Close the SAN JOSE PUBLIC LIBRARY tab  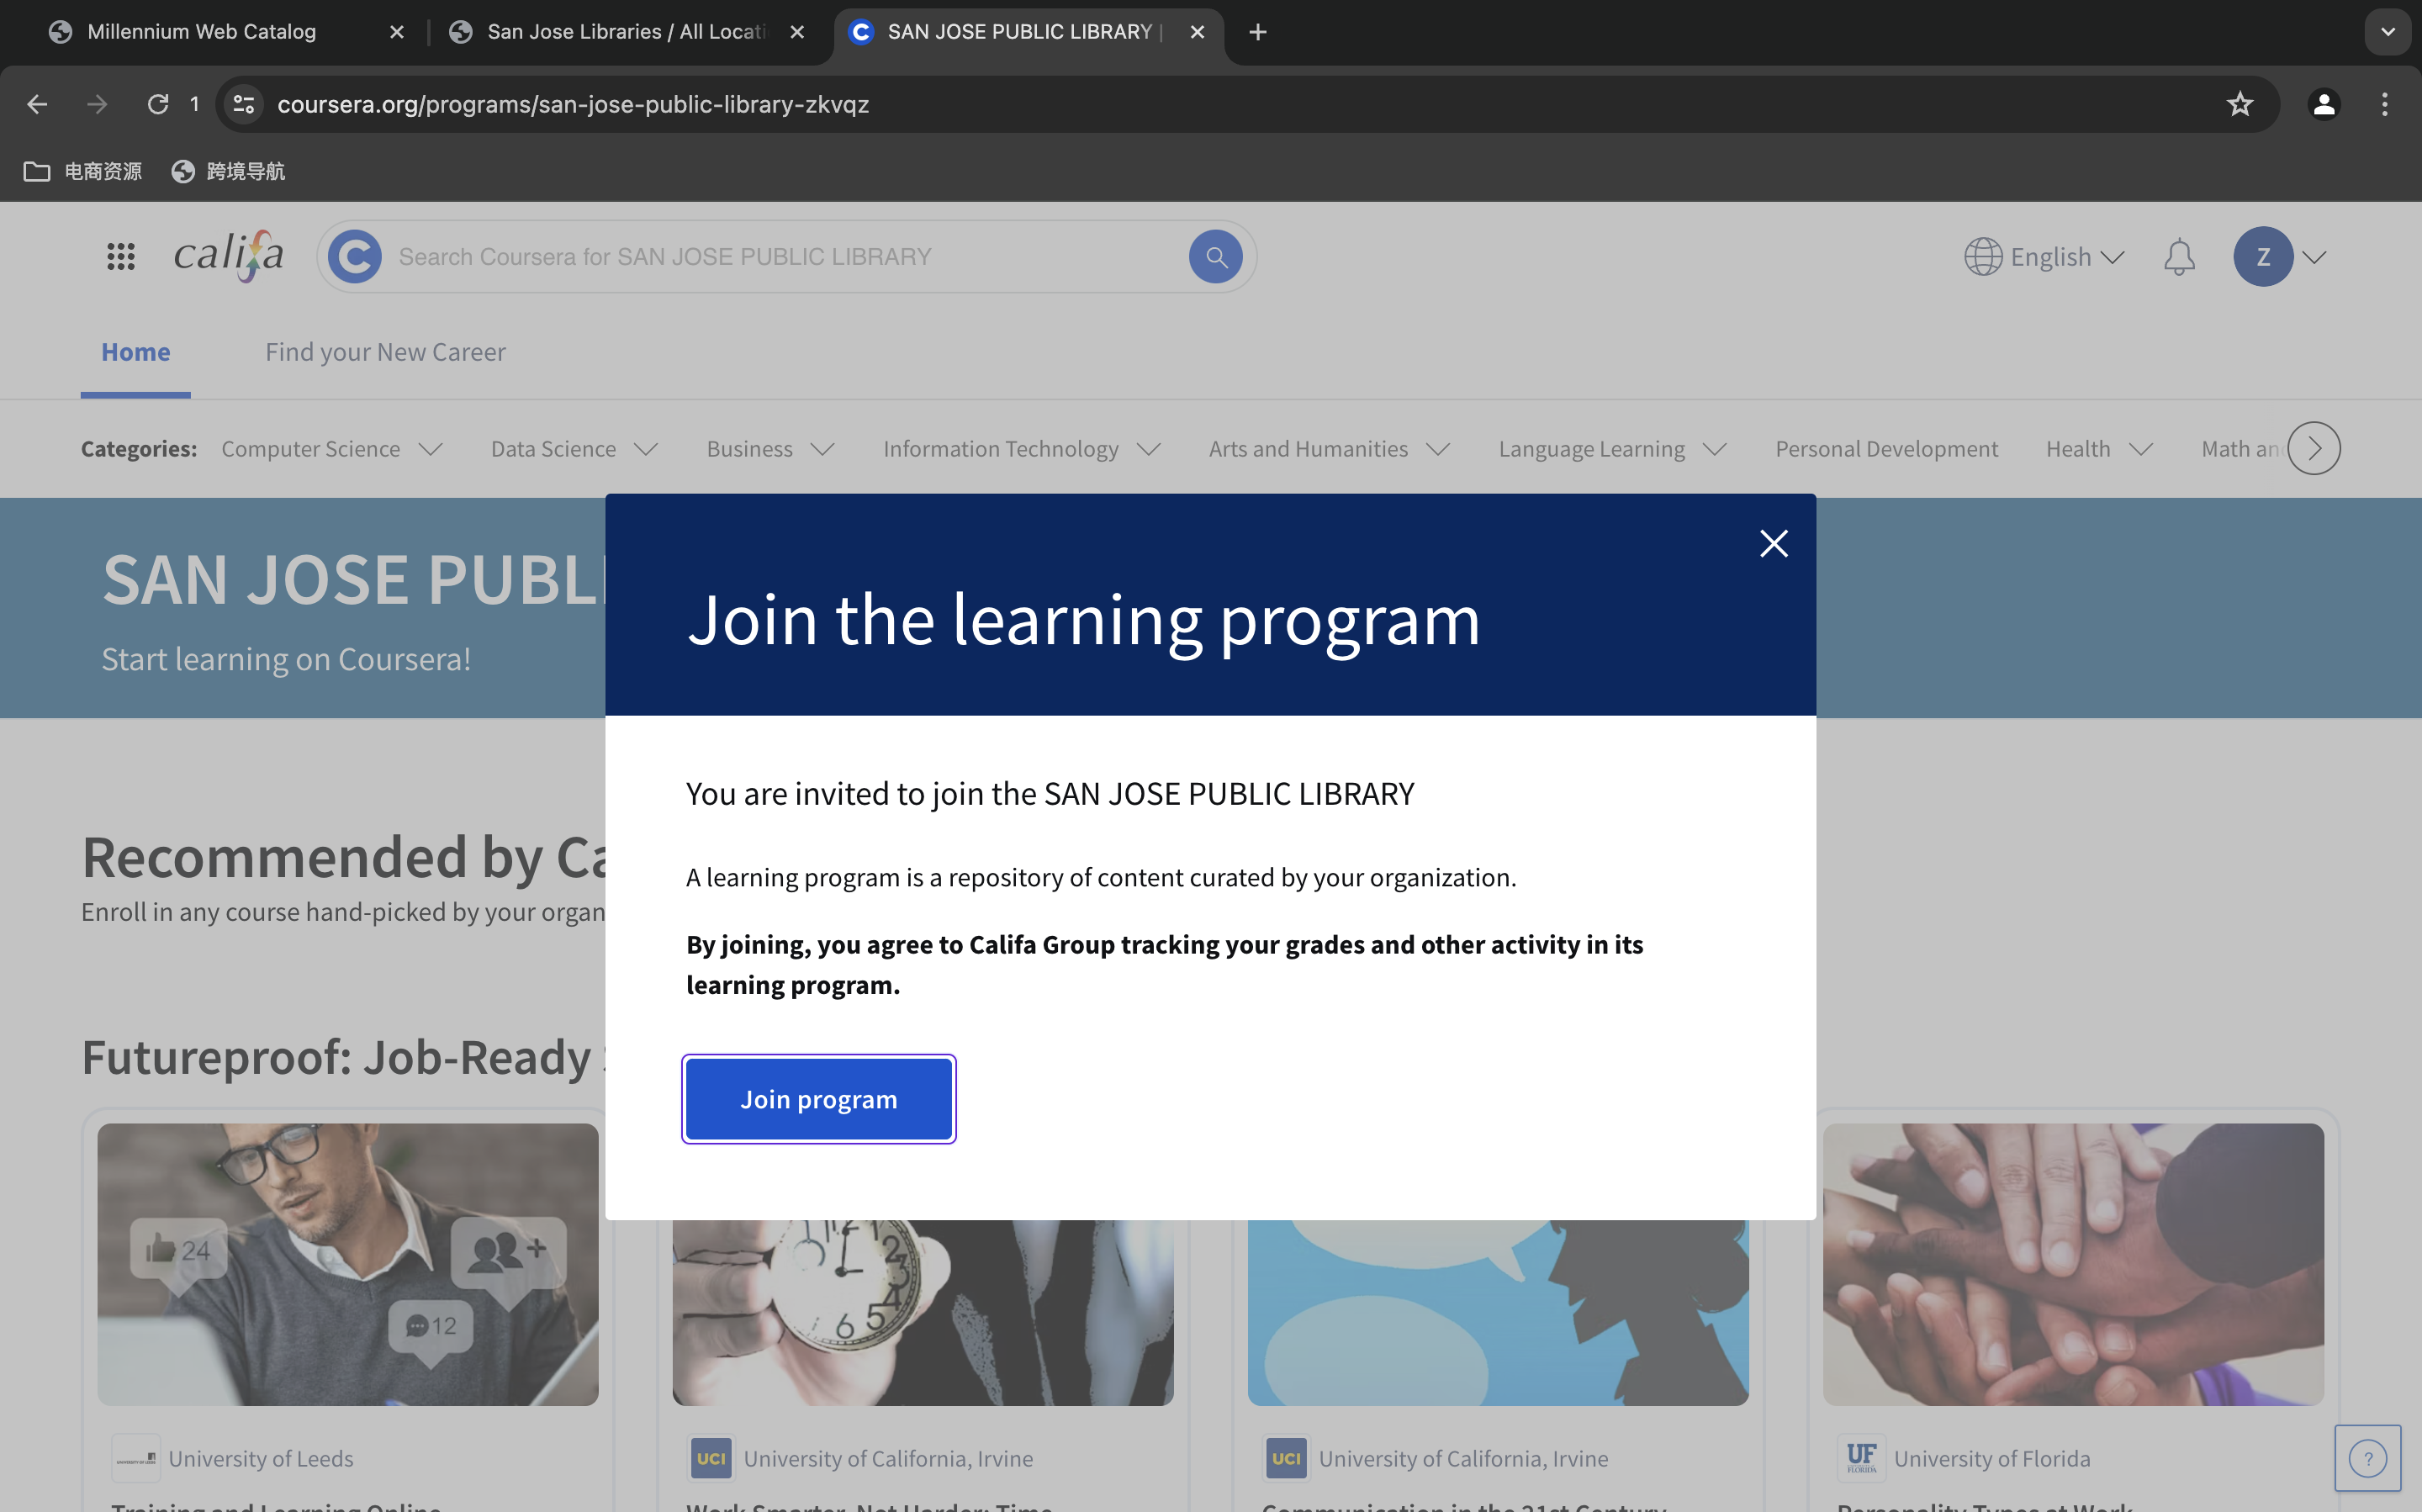1197,32
